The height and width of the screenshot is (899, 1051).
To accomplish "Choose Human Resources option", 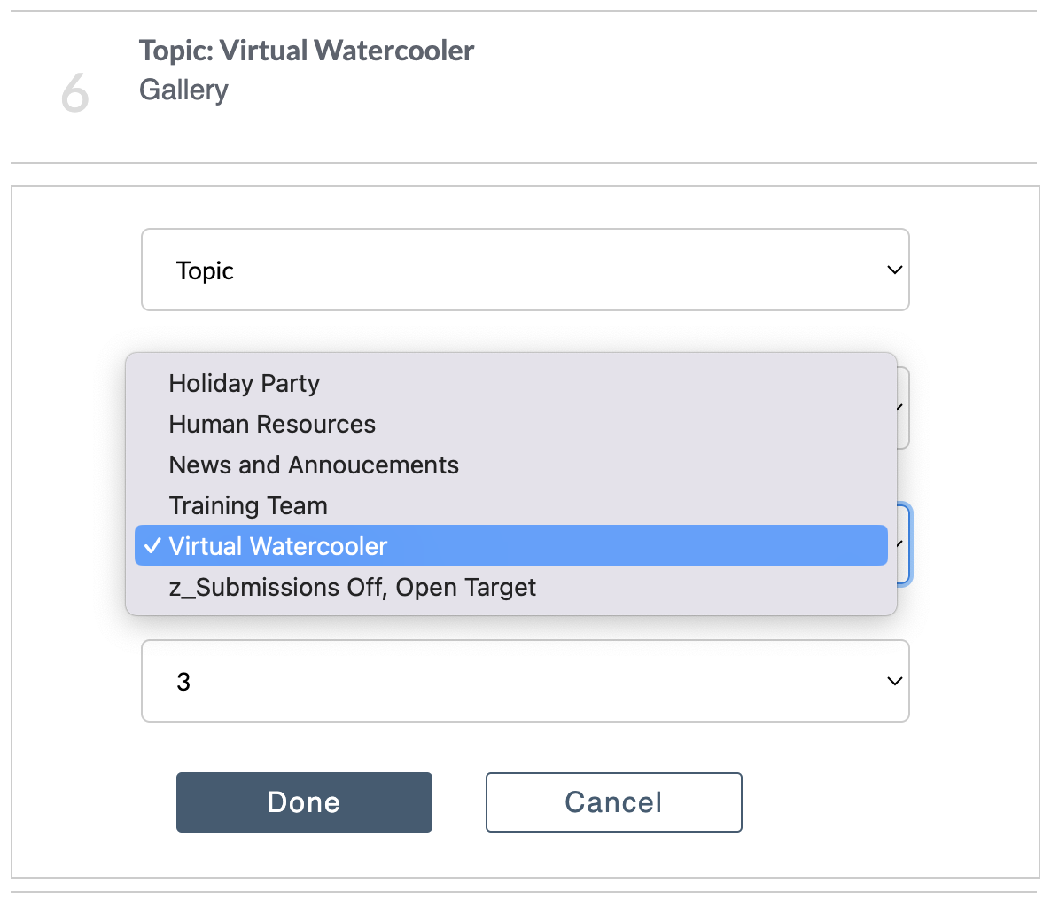I will tap(510, 425).
